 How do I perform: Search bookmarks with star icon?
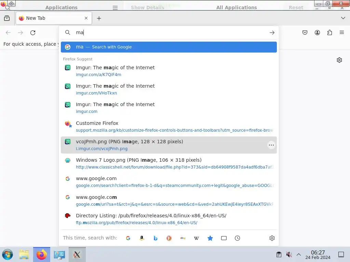coord(210,238)
